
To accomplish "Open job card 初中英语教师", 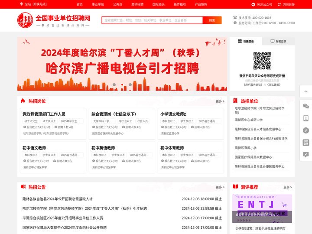I will [x=122, y=157].
